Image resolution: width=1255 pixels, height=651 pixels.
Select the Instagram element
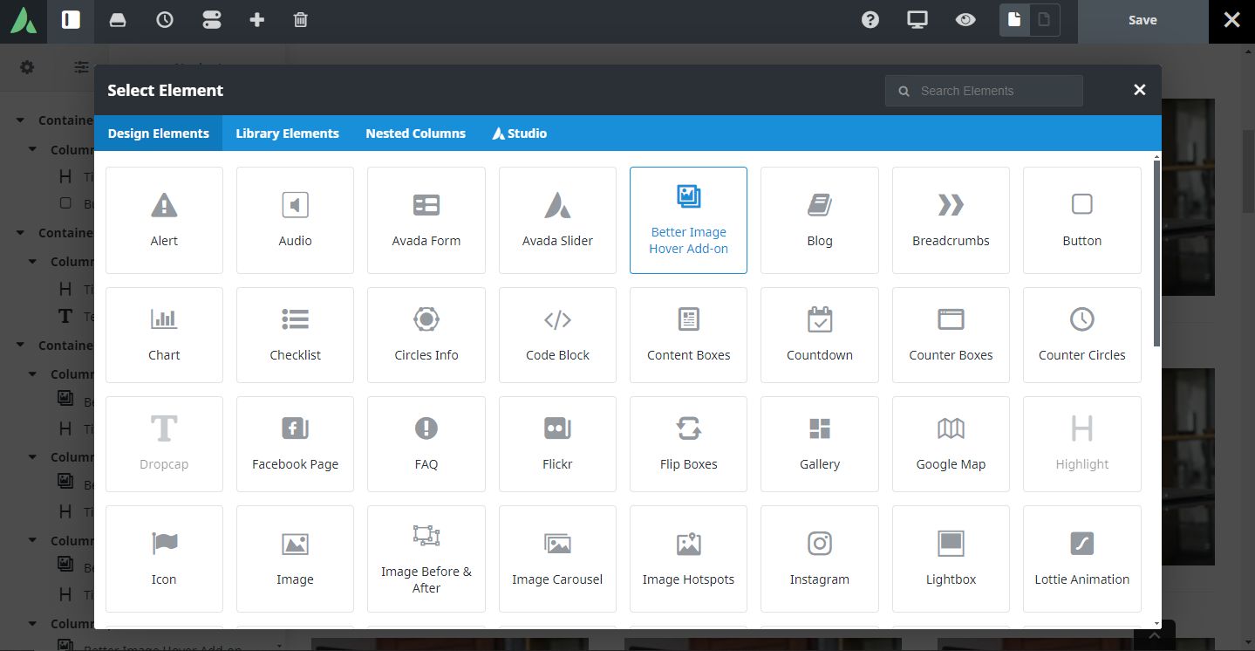[820, 558]
